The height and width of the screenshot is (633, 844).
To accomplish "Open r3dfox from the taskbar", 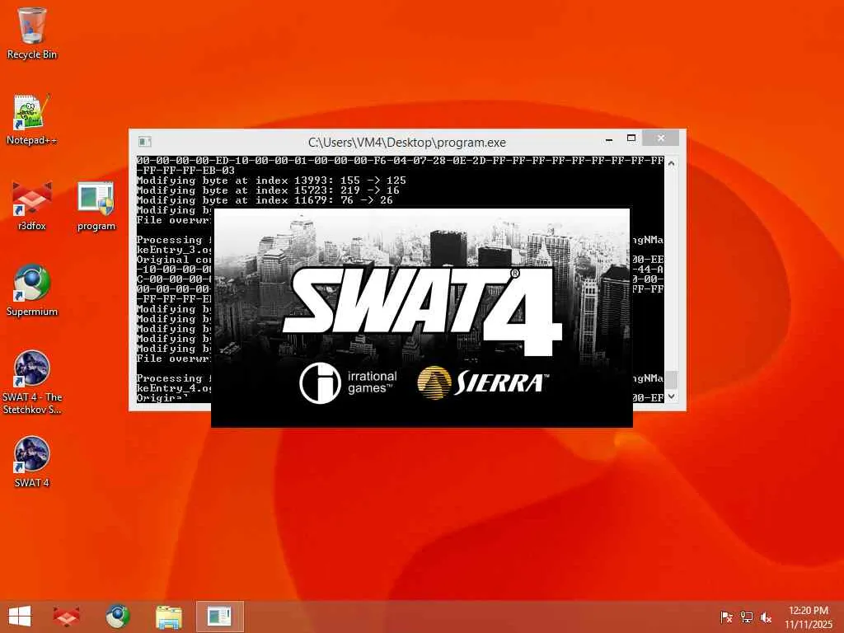I will coord(67,617).
